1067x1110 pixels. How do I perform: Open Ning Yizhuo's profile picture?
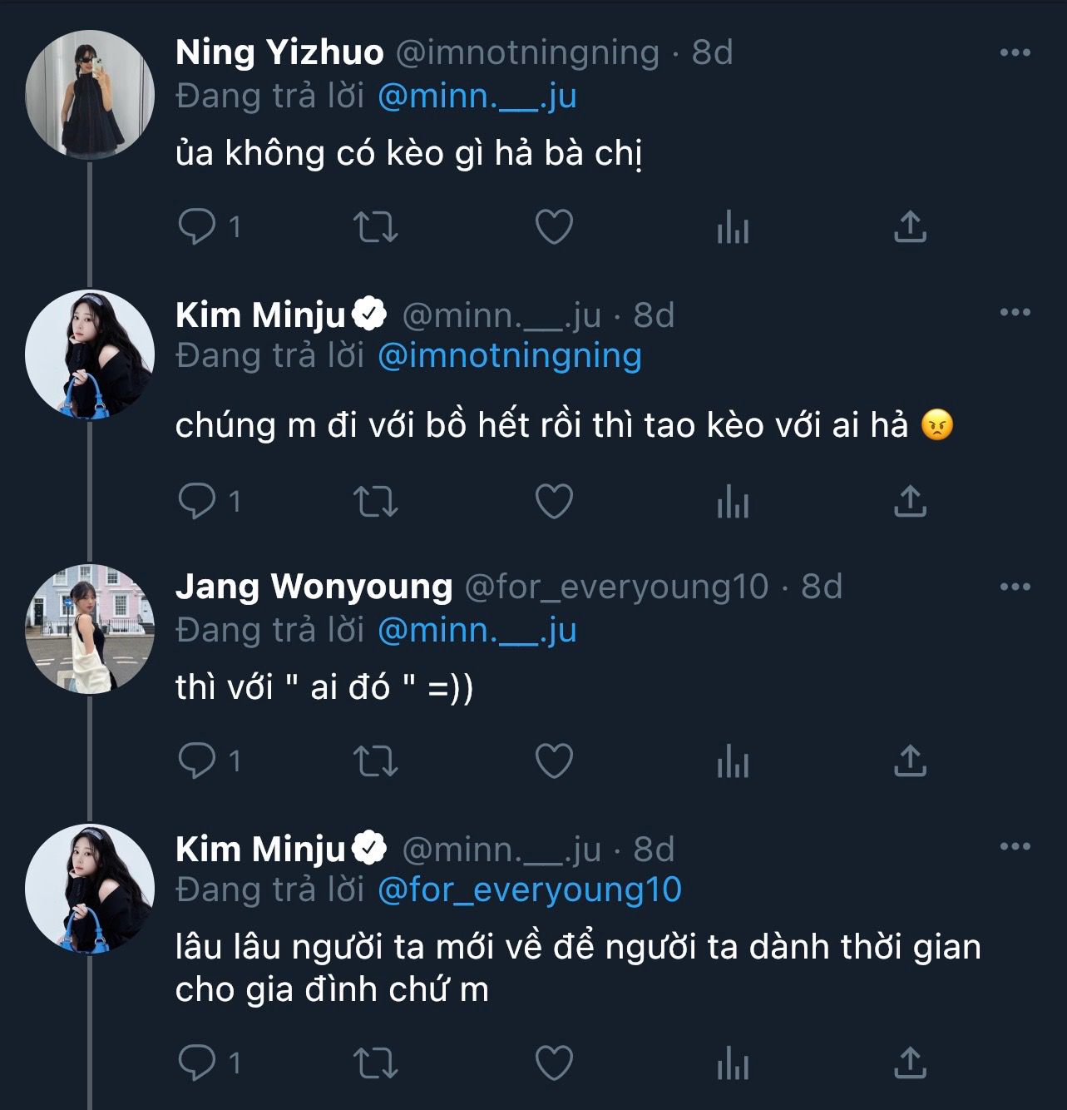click(x=90, y=95)
